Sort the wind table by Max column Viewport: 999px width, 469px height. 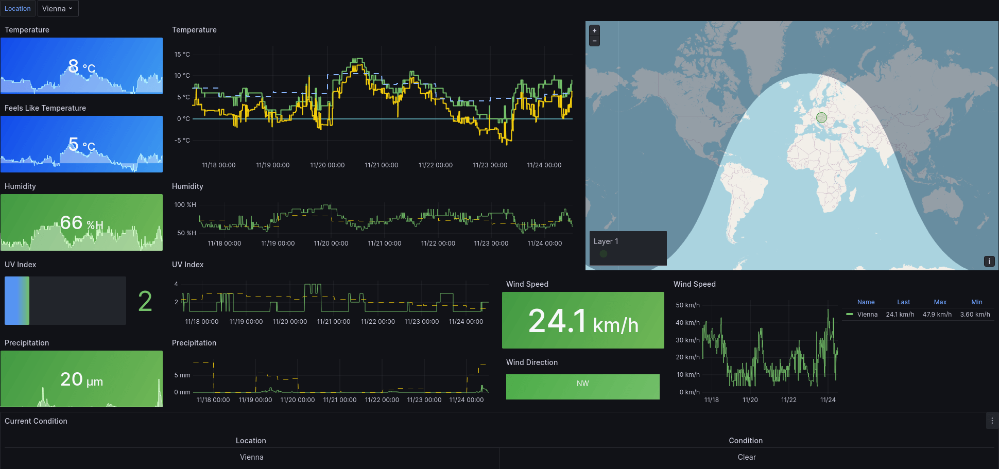coord(940,302)
